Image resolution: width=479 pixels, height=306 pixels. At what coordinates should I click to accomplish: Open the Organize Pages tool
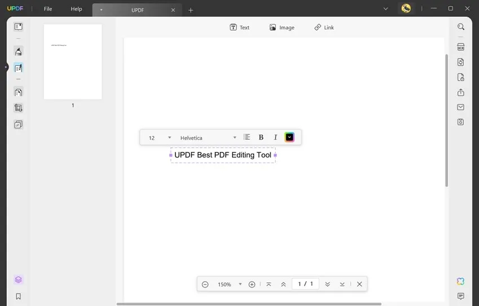tap(19, 92)
